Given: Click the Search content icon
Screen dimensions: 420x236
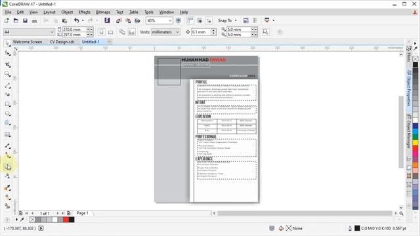Looking at the screenshot, I should 108,20.
